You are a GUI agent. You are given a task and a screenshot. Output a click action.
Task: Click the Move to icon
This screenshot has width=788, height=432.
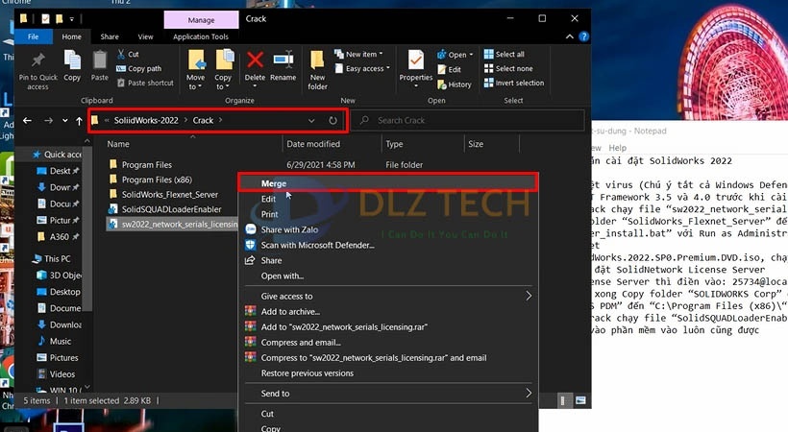tap(196, 64)
